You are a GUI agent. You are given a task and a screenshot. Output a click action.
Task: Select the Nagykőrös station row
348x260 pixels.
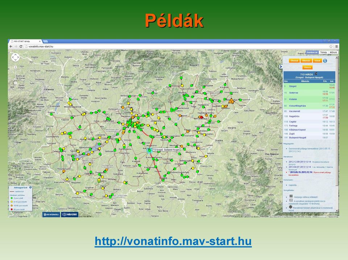[309, 116]
